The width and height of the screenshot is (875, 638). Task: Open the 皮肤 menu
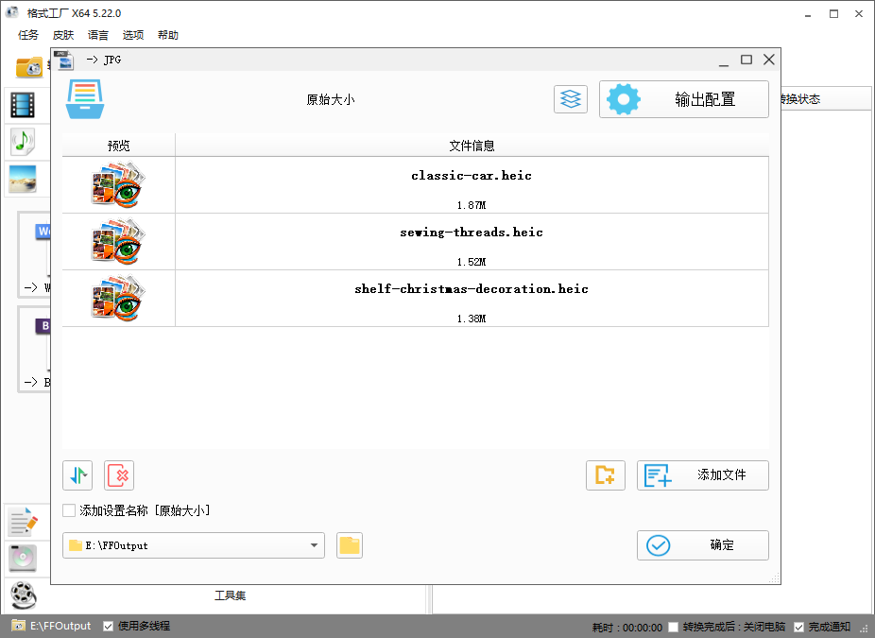(x=63, y=35)
